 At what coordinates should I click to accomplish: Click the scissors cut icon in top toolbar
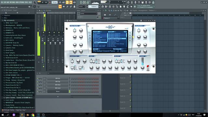pyautogui.click(x=132, y=2)
